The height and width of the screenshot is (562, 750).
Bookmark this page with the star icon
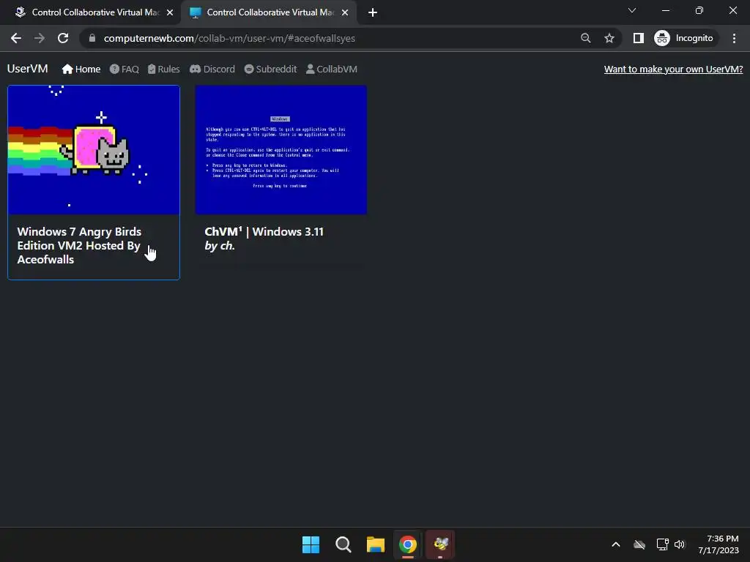tap(609, 38)
